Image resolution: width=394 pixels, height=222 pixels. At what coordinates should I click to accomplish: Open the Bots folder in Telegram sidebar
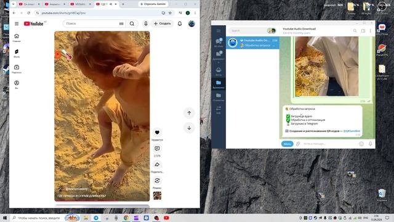[x=219, y=72]
